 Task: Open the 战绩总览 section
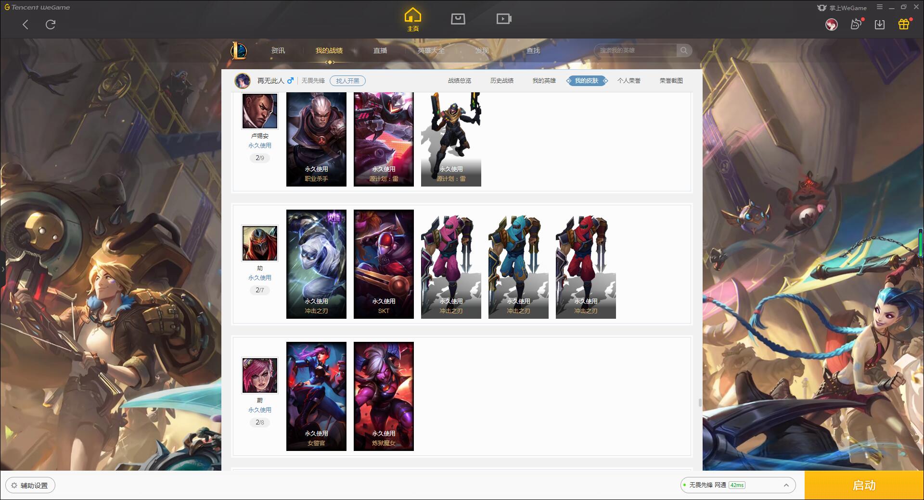point(460,81)
